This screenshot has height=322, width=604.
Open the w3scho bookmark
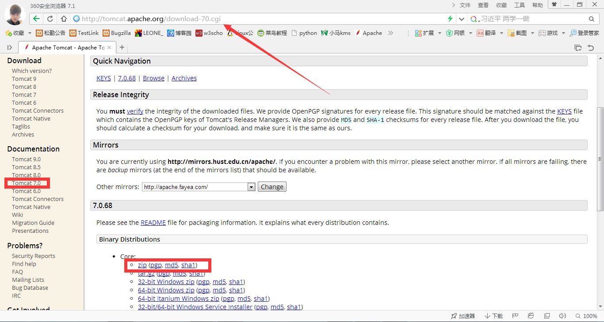coord(209,33)
